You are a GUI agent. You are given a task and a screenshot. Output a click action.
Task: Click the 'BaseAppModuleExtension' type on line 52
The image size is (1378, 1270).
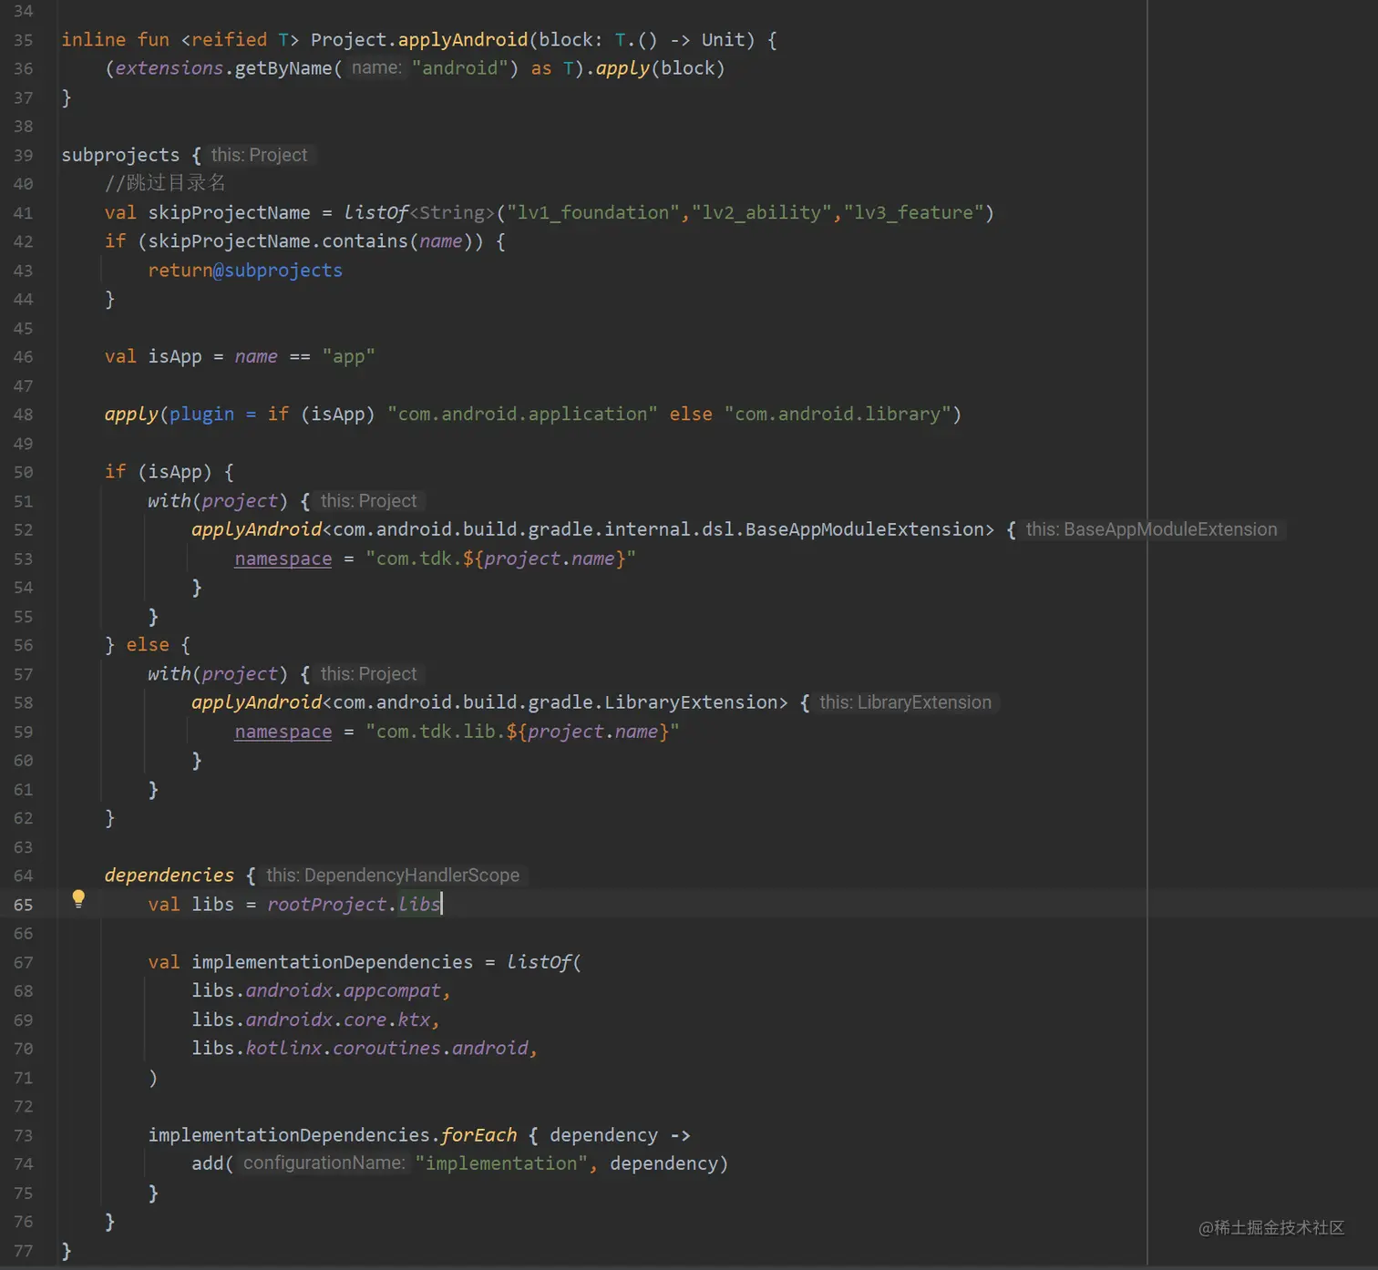[865, 530]
